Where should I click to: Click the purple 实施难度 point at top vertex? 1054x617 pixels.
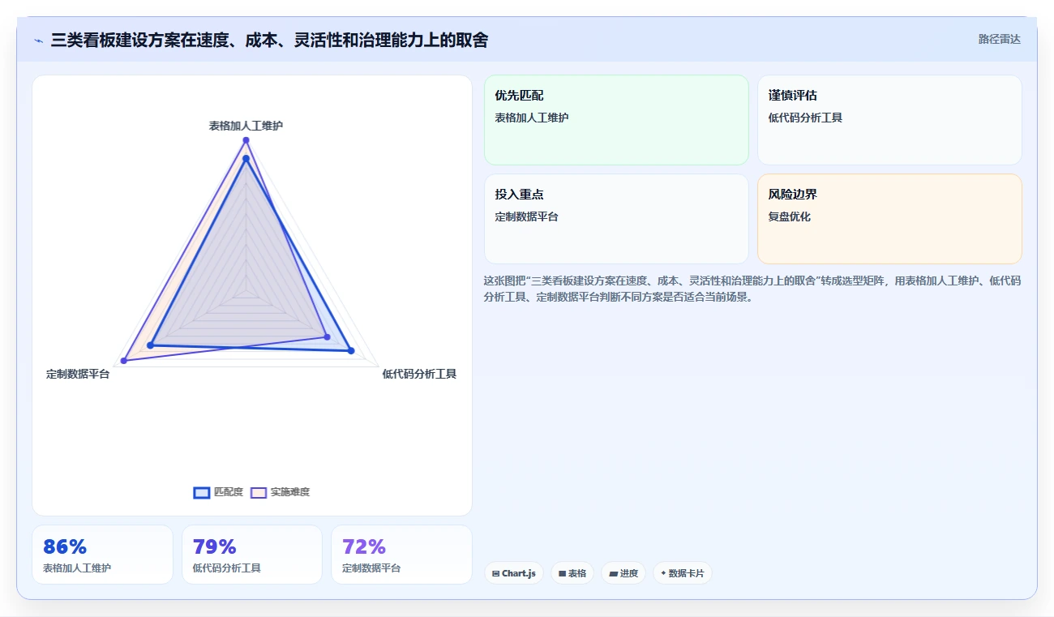click(x=246, y=140)
